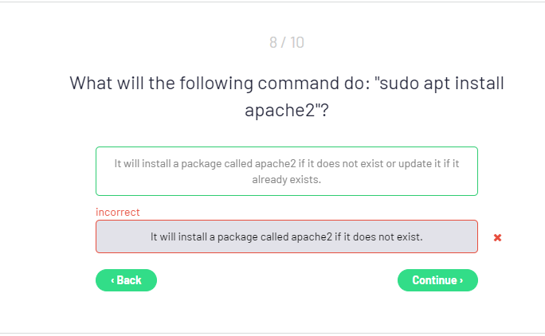Click the "8 / 10" question counter
This screenshot has width=545, height=336.
click(x=286, y=42)
